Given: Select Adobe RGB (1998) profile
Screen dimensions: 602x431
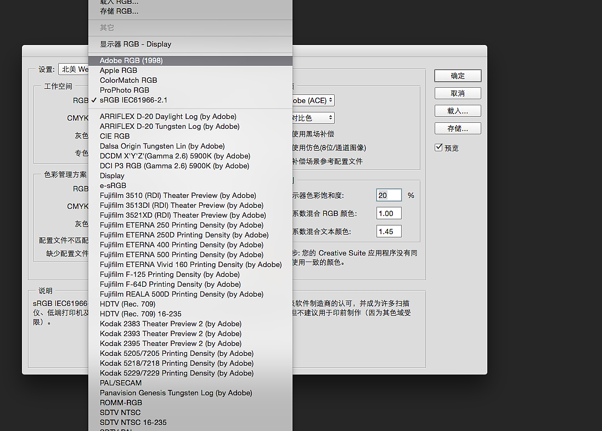Looking at the screenshot, I should (190, 61).
